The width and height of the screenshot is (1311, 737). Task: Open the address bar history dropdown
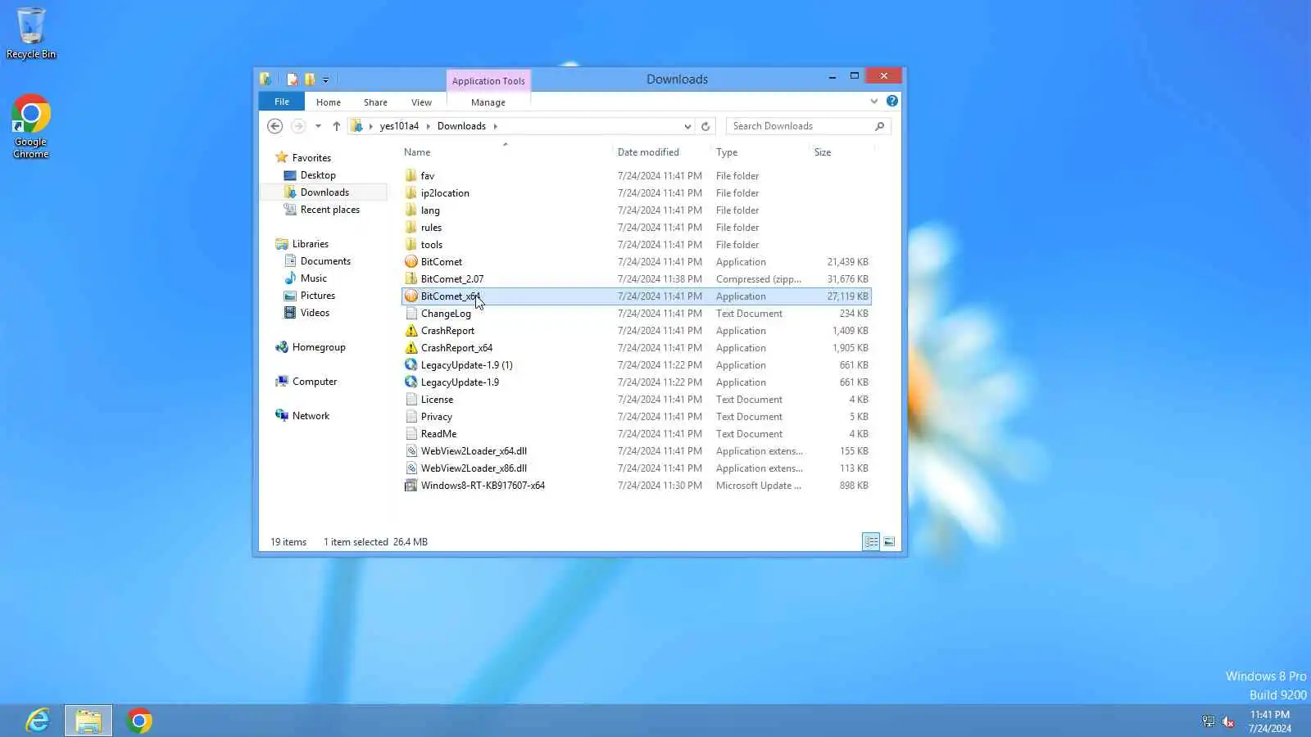click(687, 126)
